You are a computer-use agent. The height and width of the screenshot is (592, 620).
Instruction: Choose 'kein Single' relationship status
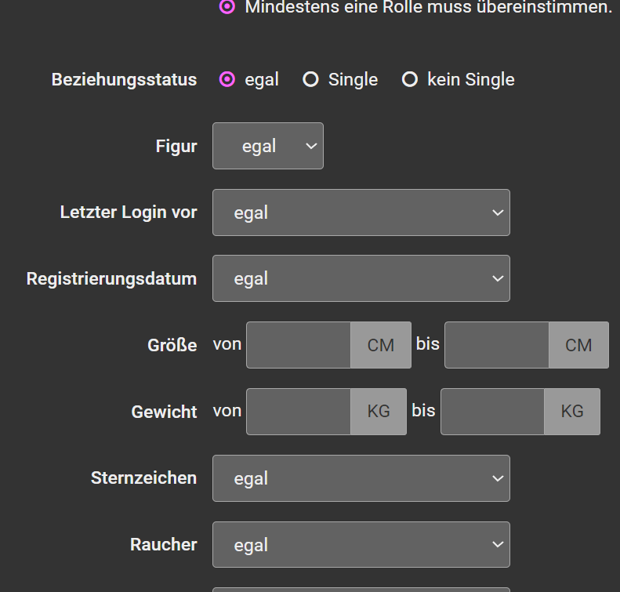coord(410,79)
